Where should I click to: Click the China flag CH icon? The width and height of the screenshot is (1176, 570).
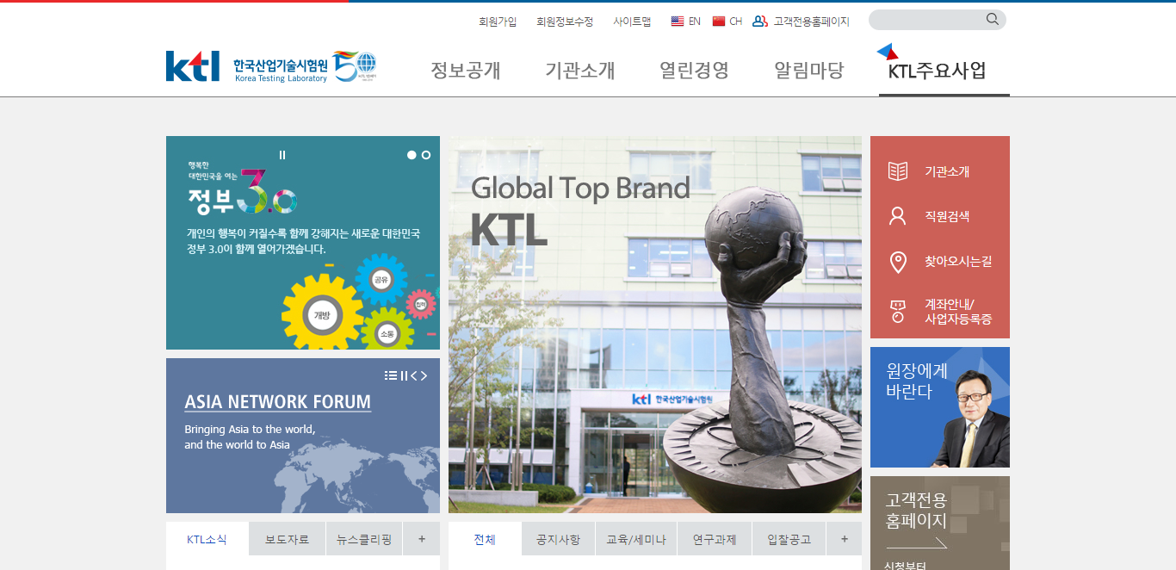(x=719, y=22)
